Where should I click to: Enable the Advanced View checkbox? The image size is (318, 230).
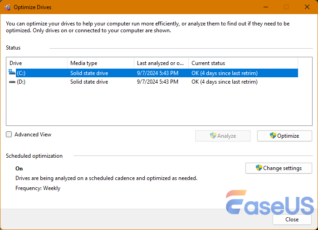pos(9,135)
